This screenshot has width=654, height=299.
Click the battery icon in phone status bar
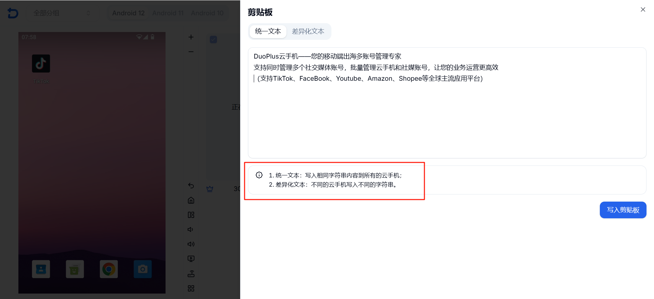(x=153, y=37)
